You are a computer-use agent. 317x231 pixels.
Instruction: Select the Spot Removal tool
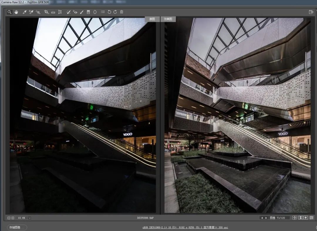pos(68,12)
